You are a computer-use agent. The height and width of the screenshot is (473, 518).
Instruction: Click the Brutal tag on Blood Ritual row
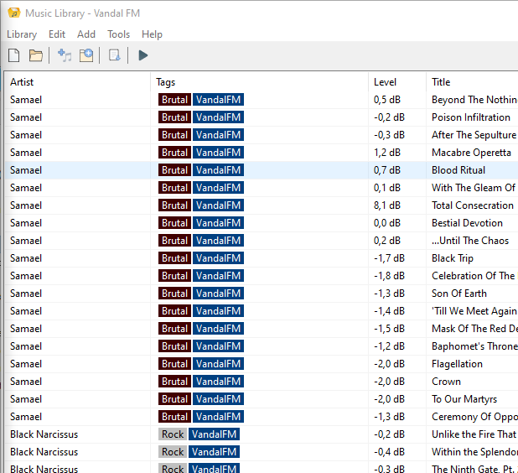(x=174, y=170)
